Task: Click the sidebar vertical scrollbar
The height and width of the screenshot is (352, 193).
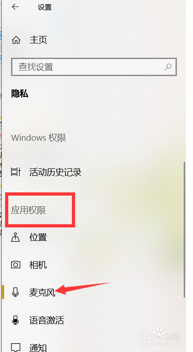Action: (x=185, y=229)
